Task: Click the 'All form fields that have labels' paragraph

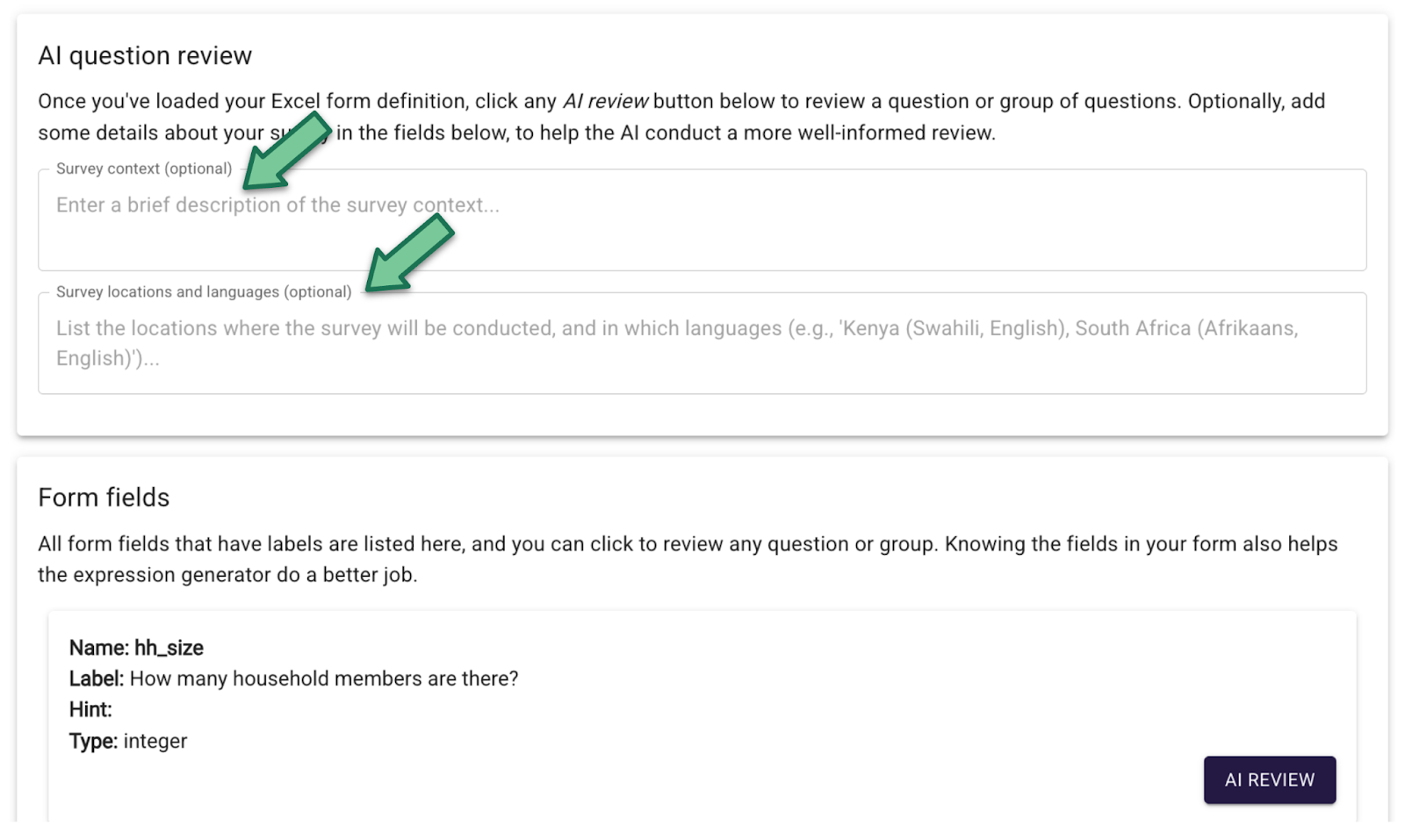Action: click(x=688, y=559)
